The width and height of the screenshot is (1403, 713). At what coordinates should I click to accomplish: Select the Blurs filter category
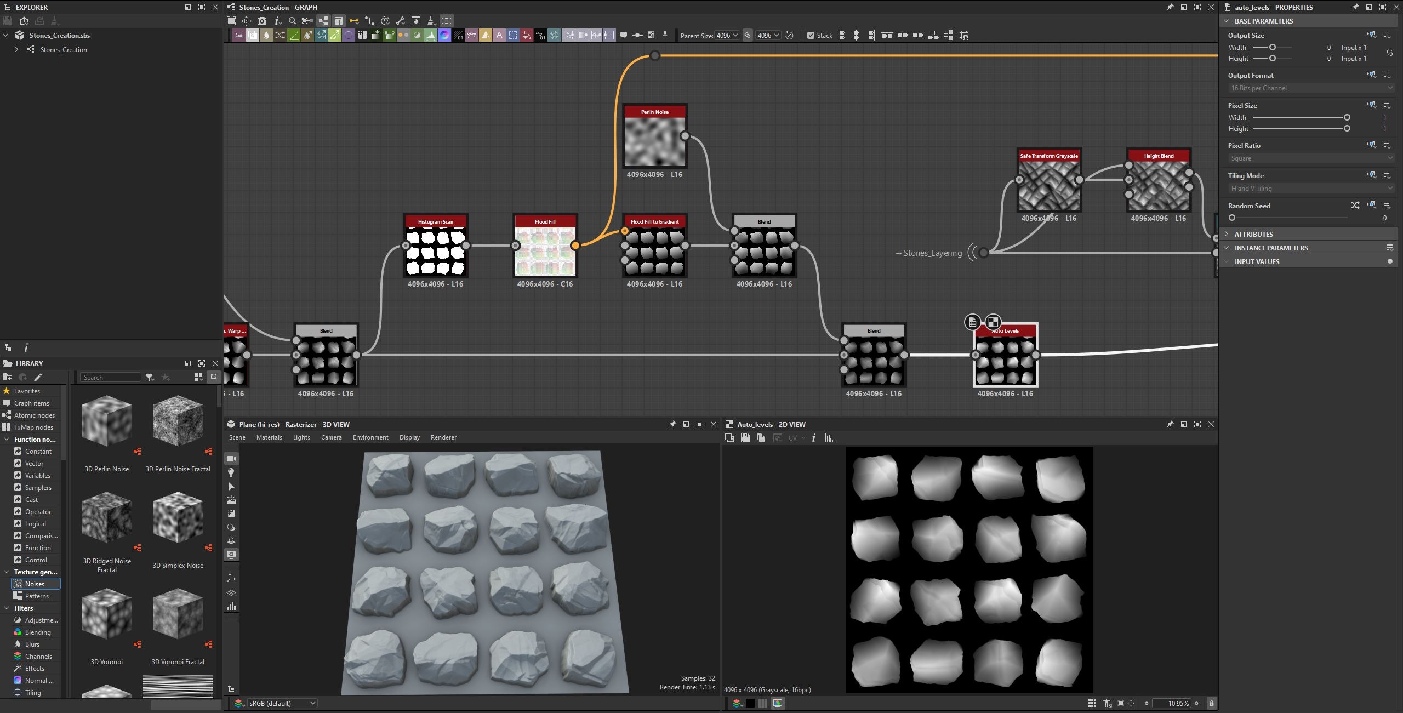[32, 644]
